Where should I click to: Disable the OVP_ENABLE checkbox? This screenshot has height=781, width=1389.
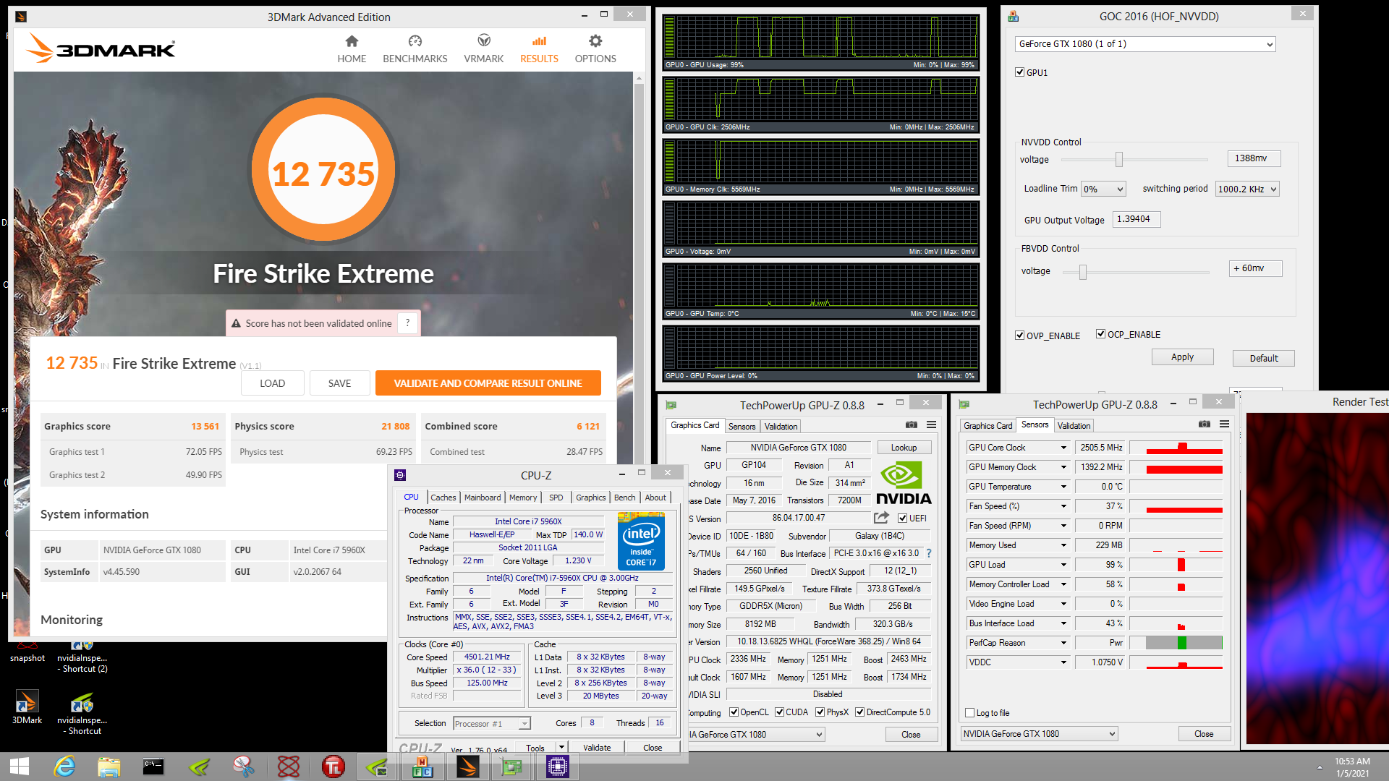1019,336
